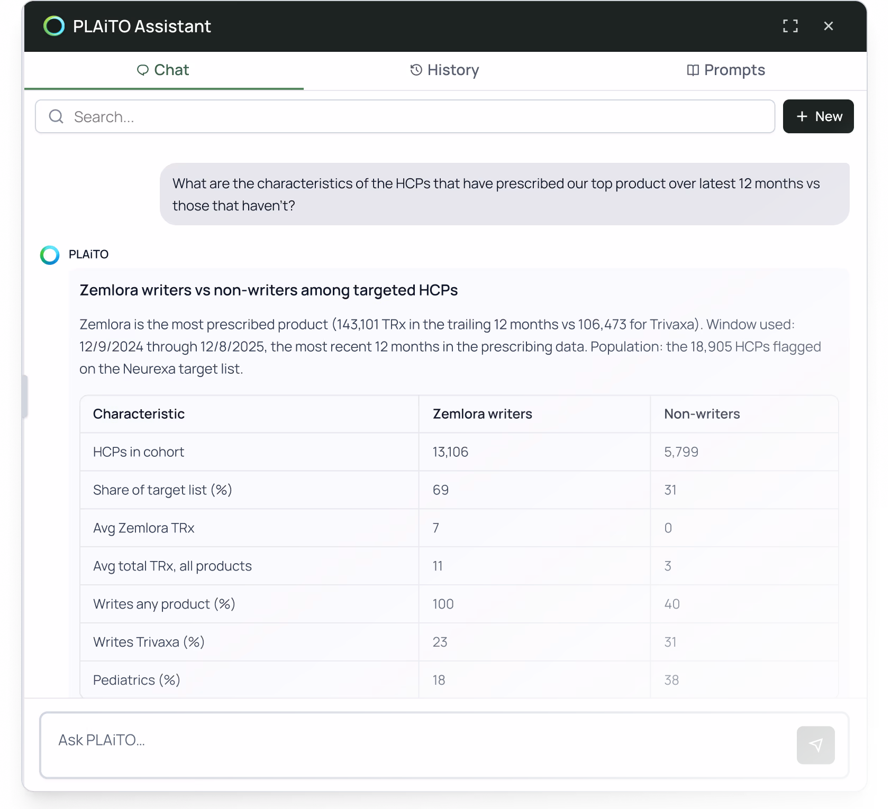
Task: Click the 'Non-writers' column header
Action: (702, 414)
